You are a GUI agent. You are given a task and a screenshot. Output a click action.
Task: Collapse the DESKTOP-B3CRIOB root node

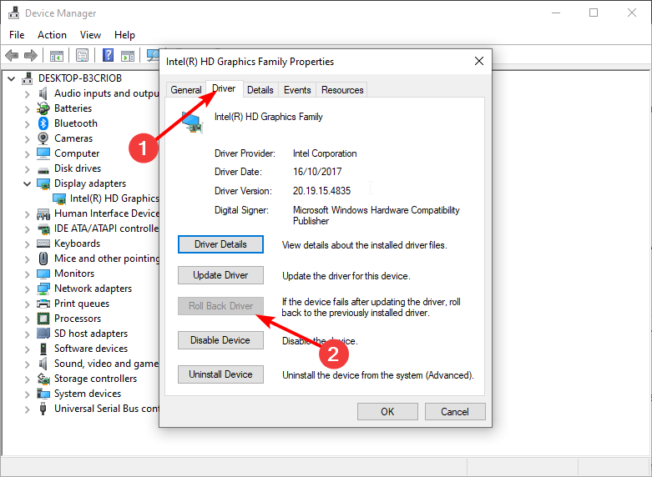pyautogui.click(x=11, y=78)
